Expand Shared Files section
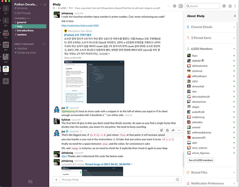The height and width of the screenshot is (187, 239). point(211,172)
